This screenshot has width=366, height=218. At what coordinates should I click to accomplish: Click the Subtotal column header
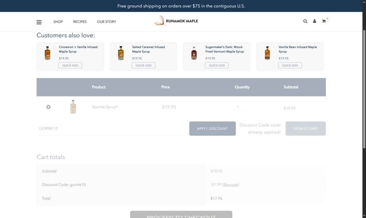[291, 87]
